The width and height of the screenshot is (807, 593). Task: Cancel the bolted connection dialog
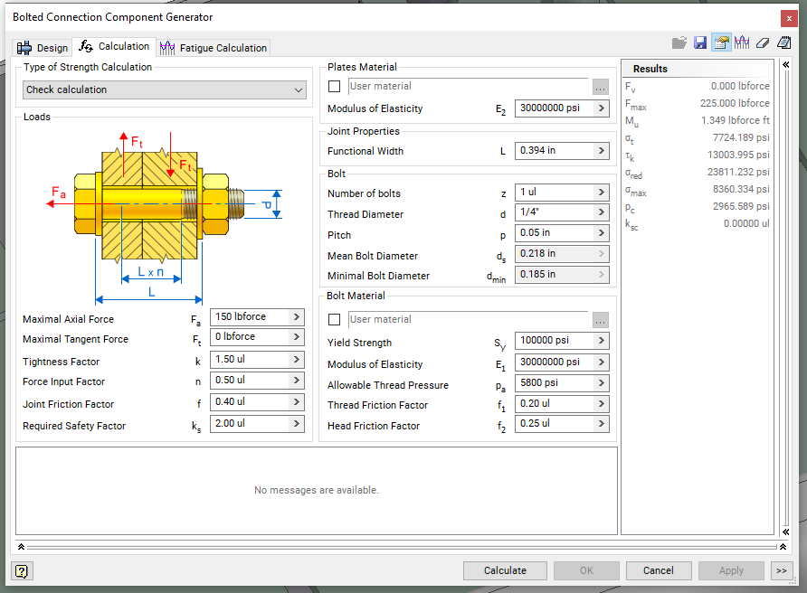pos(659,570)
